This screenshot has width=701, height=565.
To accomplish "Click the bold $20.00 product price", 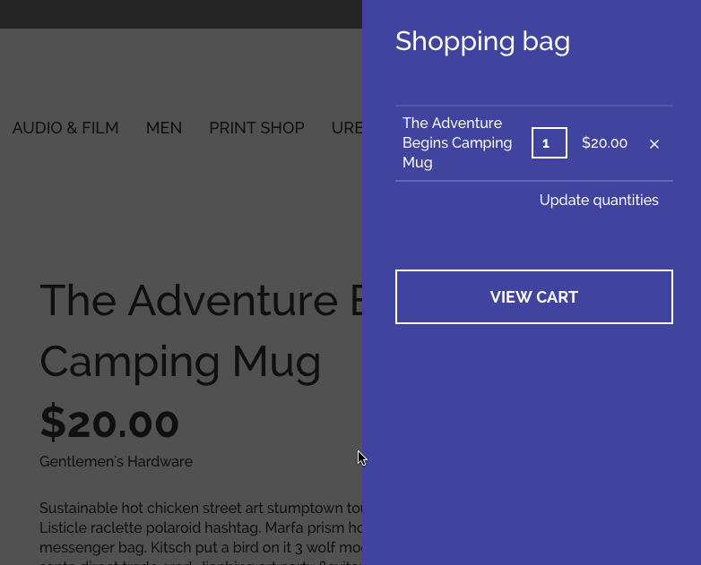I will point(109,423).
